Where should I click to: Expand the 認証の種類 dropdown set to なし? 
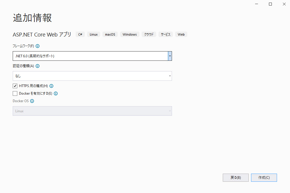[x=92, y=76]
